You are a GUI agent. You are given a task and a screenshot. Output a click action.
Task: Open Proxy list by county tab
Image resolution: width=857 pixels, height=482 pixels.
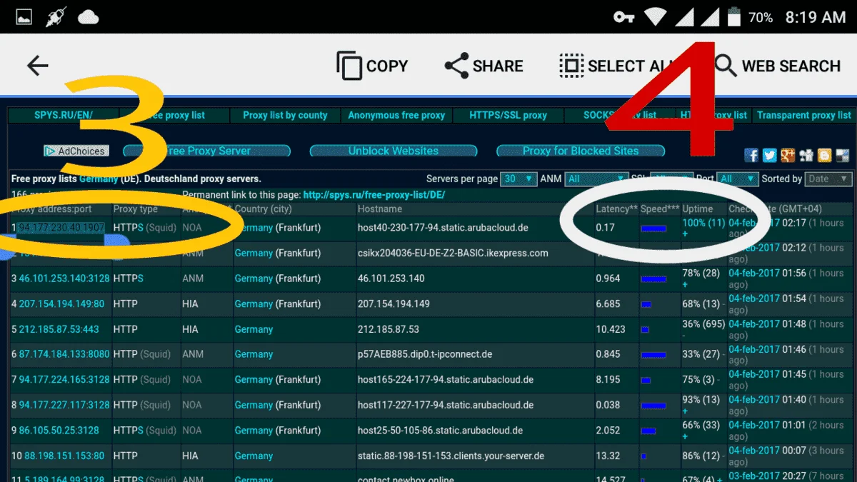click(285, 115)
